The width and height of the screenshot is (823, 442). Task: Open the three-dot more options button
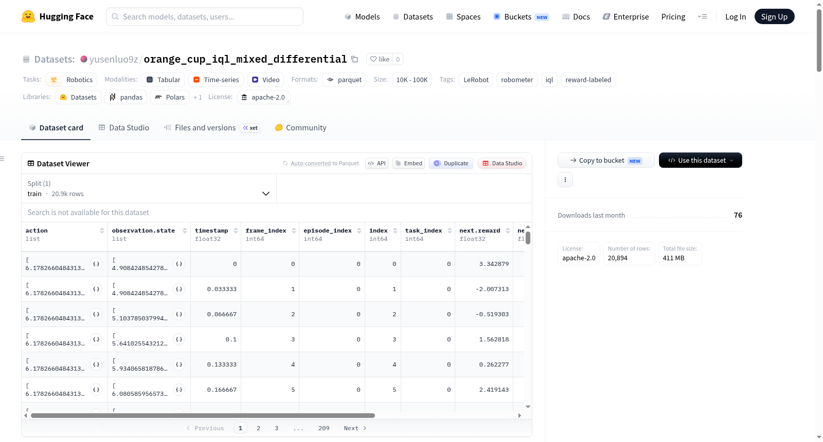565,180
